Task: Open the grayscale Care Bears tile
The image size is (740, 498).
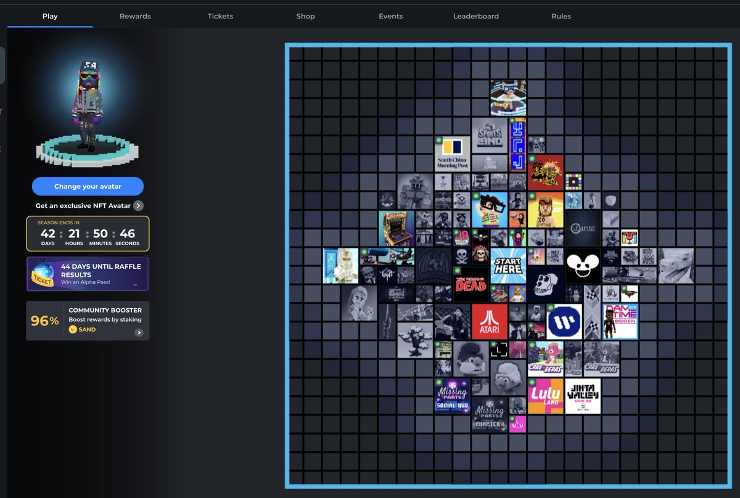Action: click(601, 359)
